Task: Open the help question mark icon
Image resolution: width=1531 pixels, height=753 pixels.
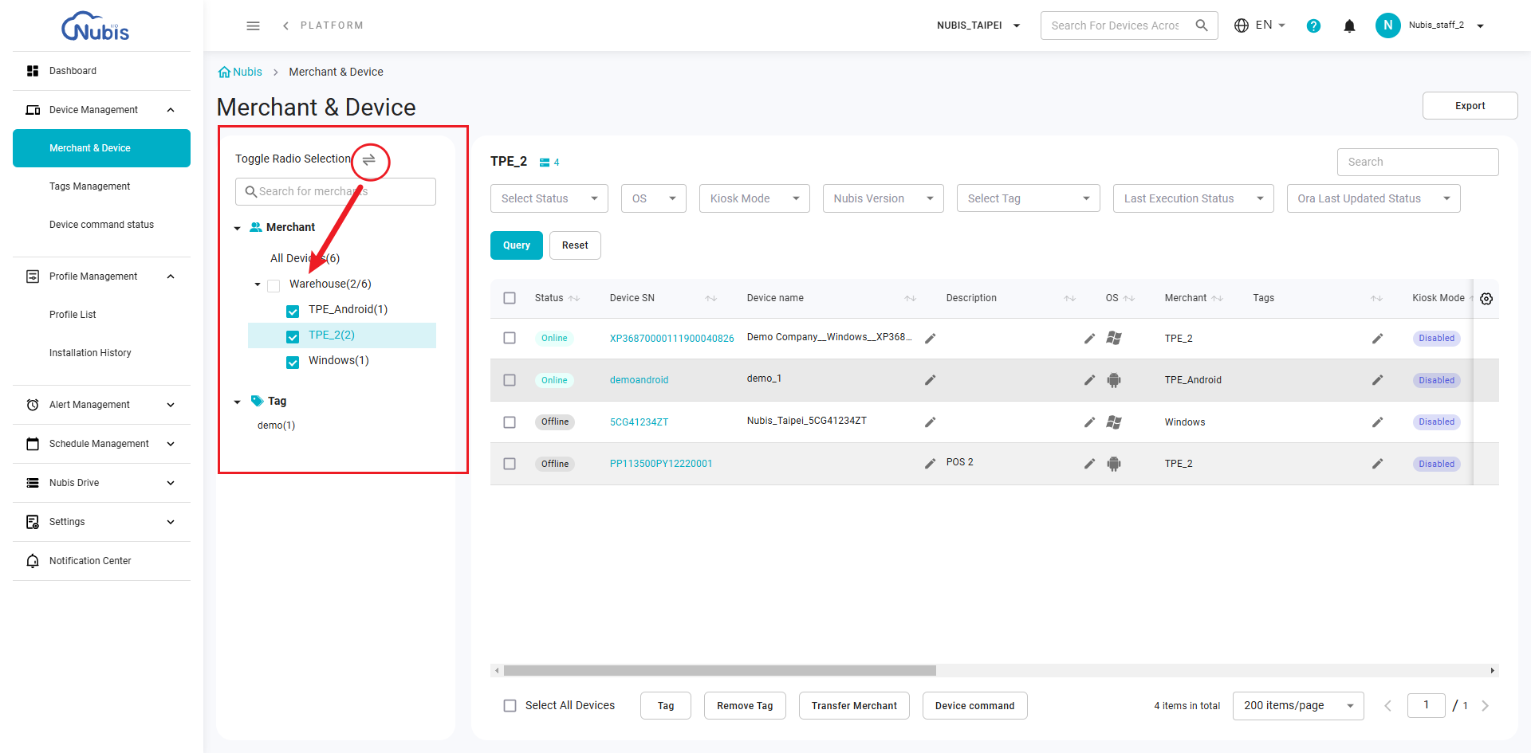Action: [x=1313, y=25]
